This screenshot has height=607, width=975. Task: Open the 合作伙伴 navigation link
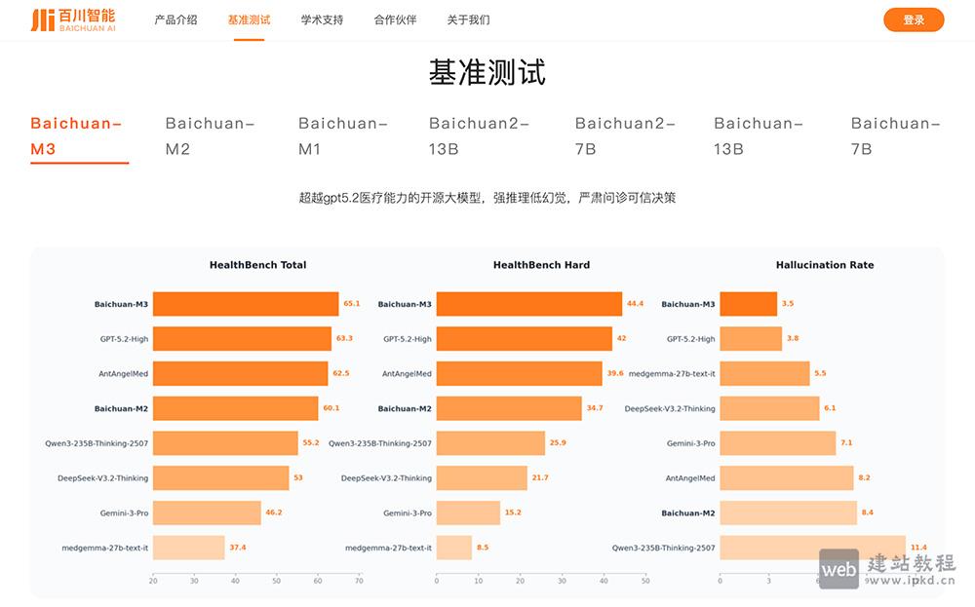(x=395, y=19)
